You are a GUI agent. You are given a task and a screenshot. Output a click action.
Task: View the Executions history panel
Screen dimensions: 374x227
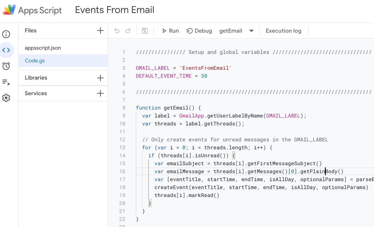point(6,82)
